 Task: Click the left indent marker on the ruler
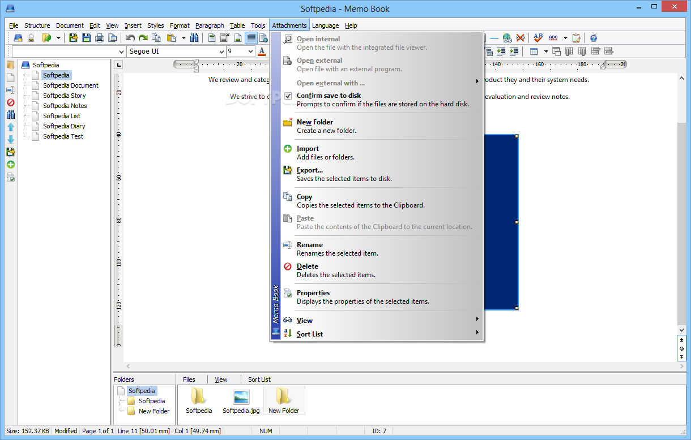point(196,65)
